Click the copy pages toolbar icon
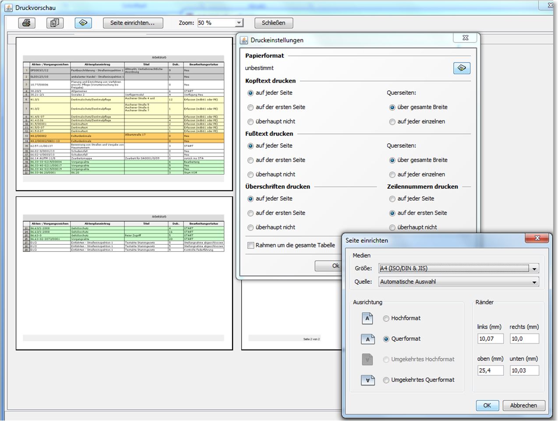Image resolution: width=558 pixels, height=421 pixels. click(55, 23)
